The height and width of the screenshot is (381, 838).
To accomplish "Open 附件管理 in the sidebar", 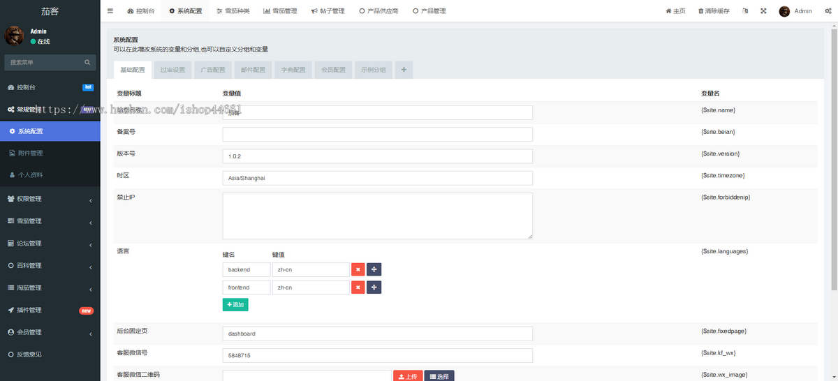I will [x=50, y=153].
